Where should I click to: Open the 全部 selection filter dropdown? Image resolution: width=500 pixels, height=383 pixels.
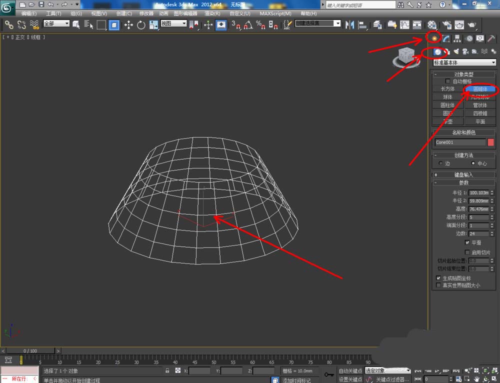(x=56, y=23)
